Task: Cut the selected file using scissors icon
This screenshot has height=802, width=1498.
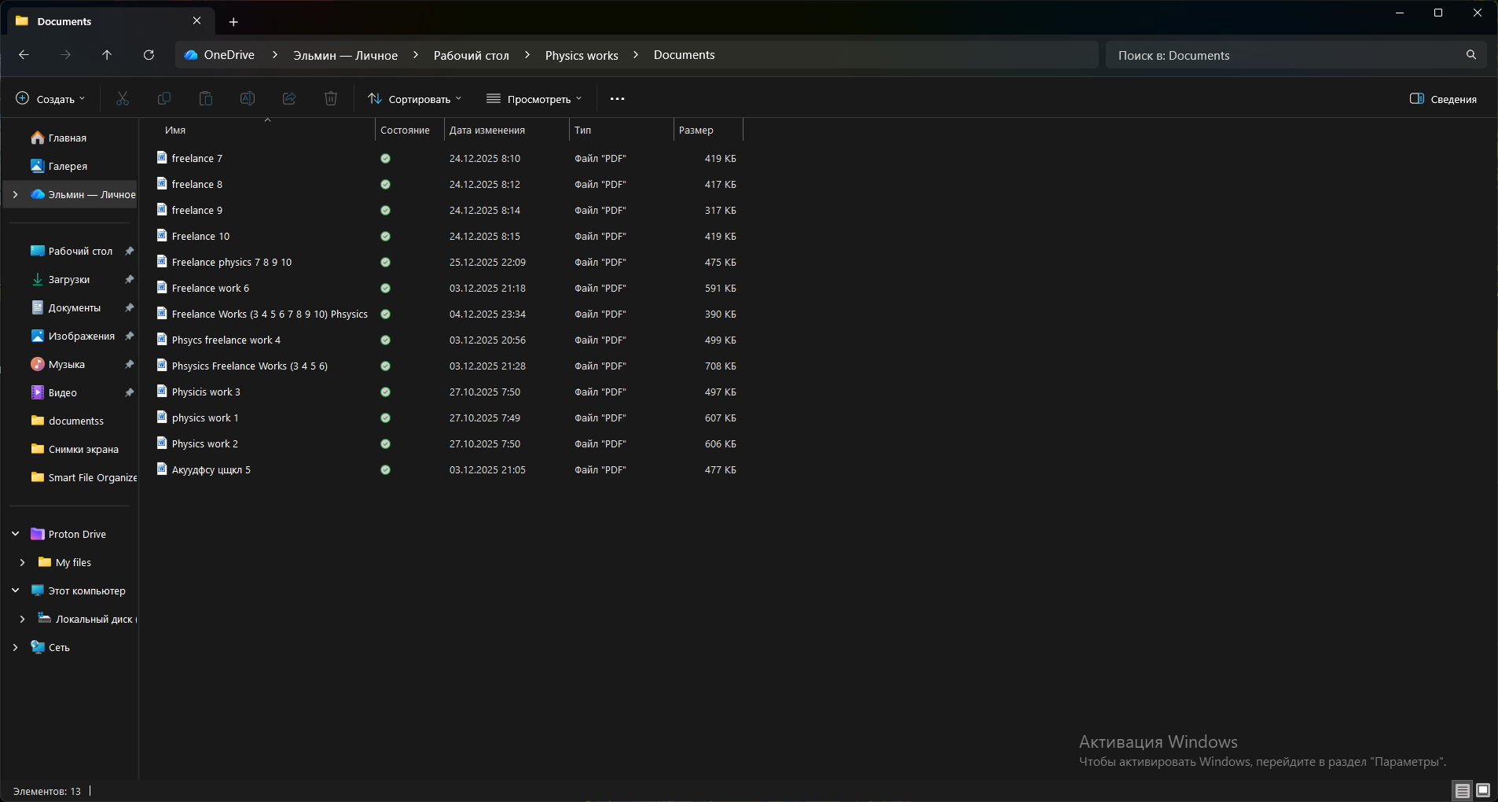Action: click(x=123, y=98)
